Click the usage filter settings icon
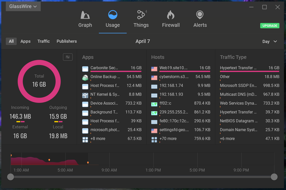286x190 pixels. tap(68, 57)
